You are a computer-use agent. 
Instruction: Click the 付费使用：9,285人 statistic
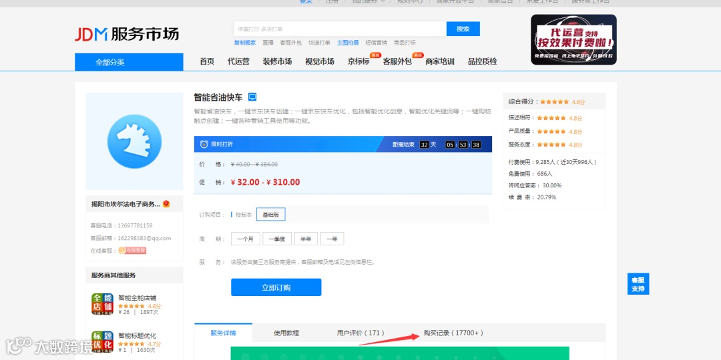(553, 162)
